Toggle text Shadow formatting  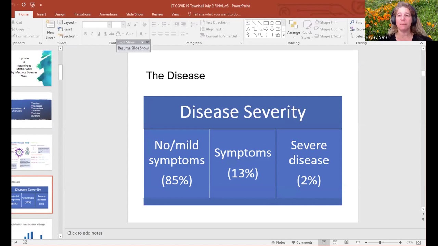[x=105, y=34]
